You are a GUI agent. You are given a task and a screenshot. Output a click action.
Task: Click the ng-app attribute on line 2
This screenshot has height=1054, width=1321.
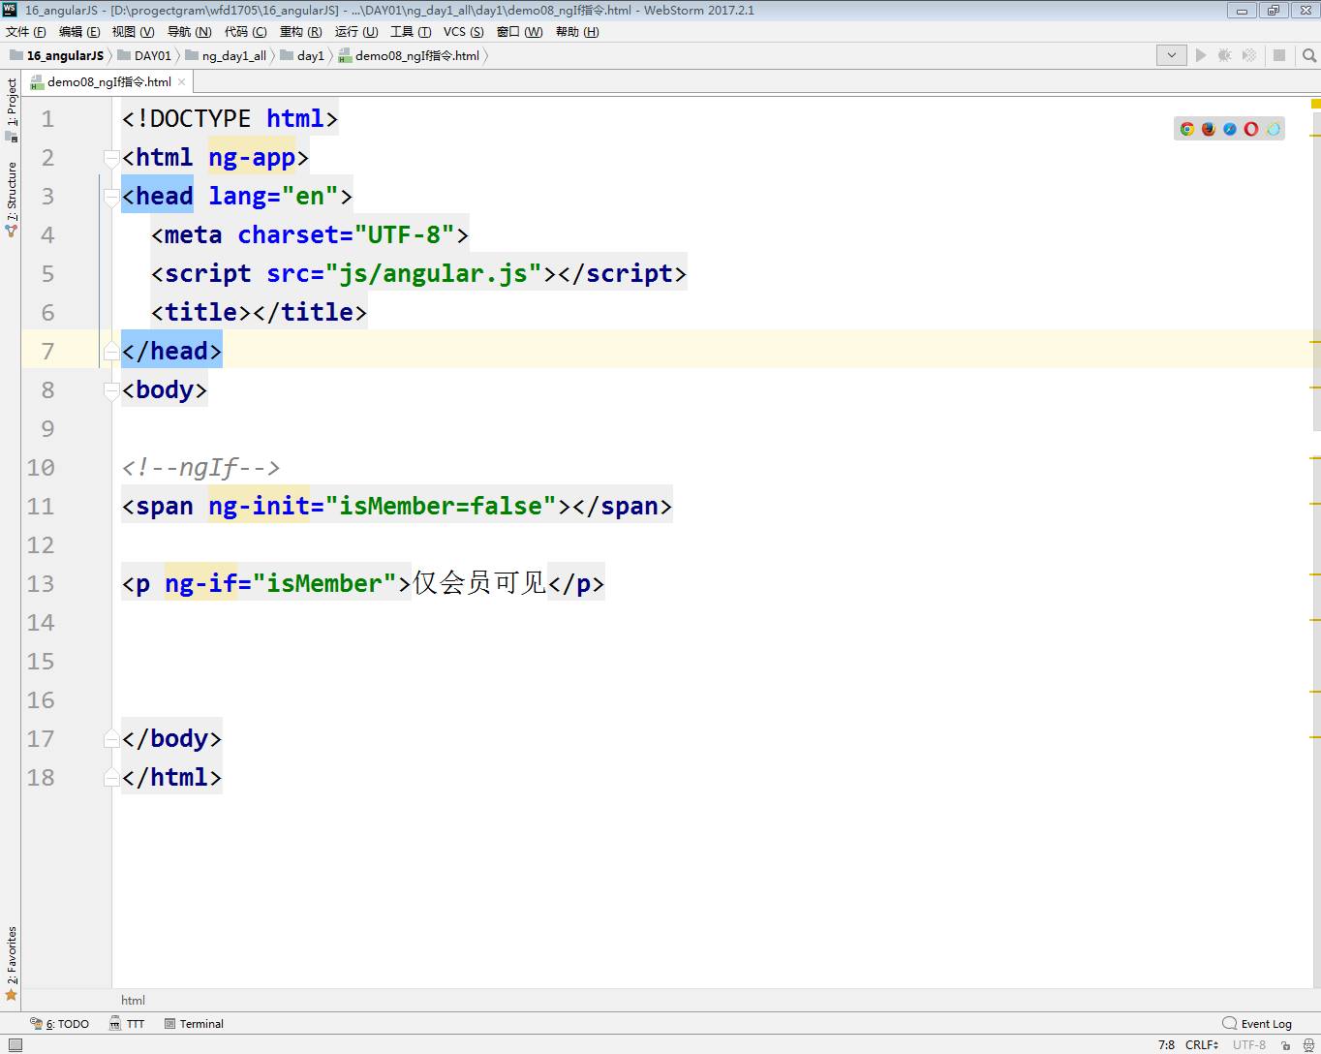coord(252,158)
